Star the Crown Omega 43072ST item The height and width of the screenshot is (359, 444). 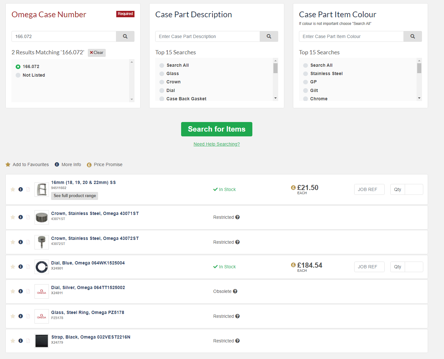(13, 242)
